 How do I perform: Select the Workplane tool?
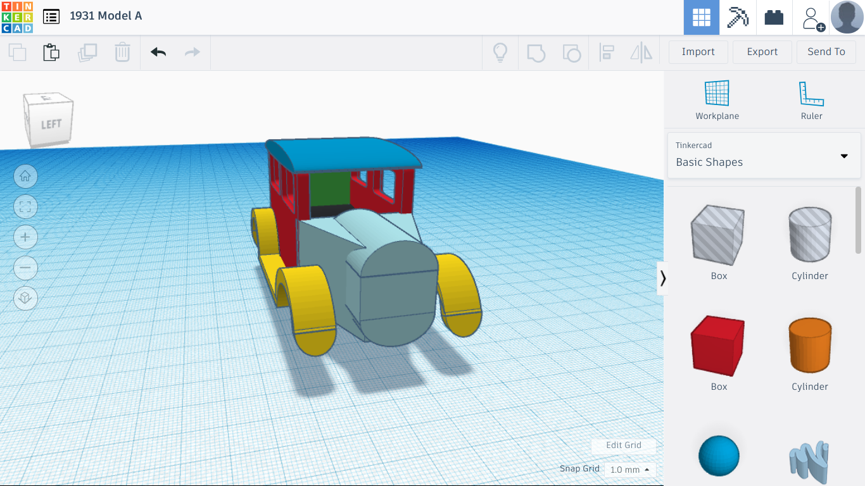point(717,101)
